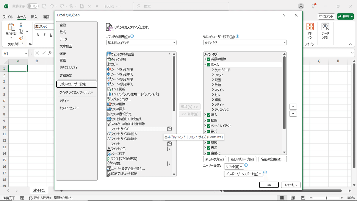The height and width of the screenshot is (201, 357).
Task: Collapse the ホーム tab node
Action: 205,65
